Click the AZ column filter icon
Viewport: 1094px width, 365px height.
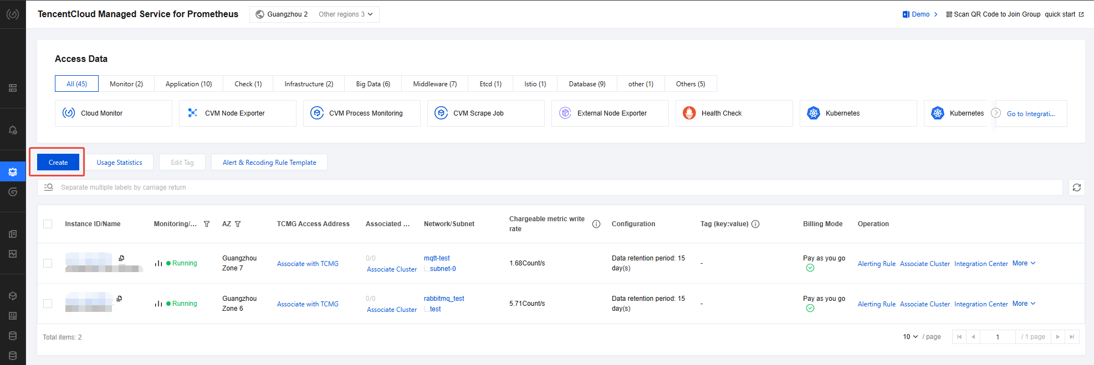click(x=238, y=224)
